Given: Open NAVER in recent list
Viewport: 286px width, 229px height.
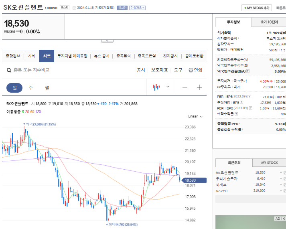Looking at the screenshot, I should tap(221, 191).
